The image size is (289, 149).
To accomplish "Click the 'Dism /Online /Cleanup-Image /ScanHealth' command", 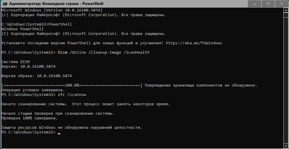I will point(103,53).
